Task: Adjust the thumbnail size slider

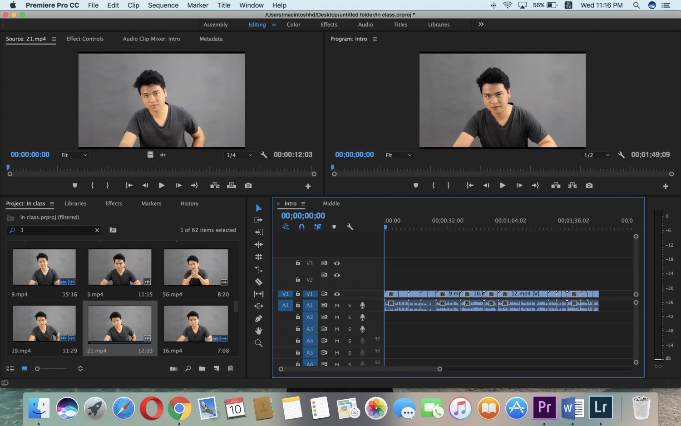Action: [51, 368]
